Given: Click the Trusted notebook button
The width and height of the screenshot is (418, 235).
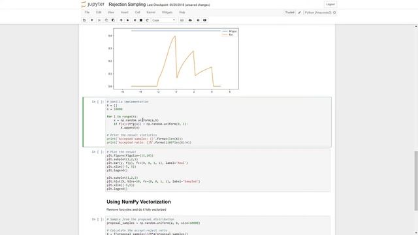Looking at the screenshot, I should click(290, 12).
